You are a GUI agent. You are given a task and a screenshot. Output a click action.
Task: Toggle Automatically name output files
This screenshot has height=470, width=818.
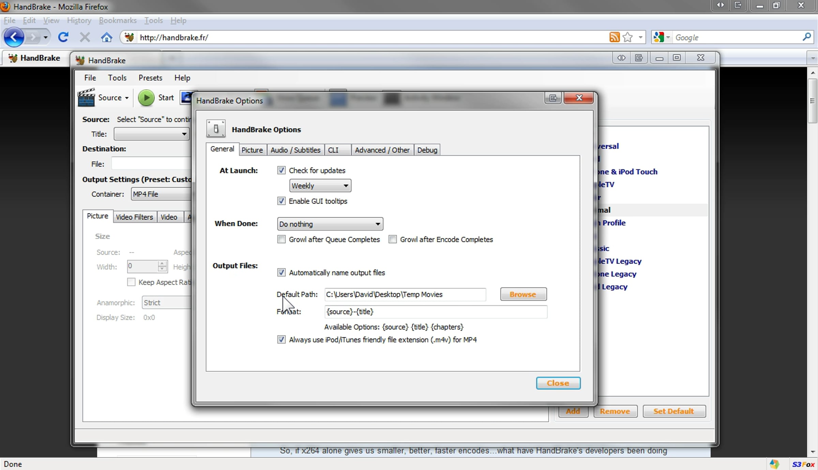(281, 272)
